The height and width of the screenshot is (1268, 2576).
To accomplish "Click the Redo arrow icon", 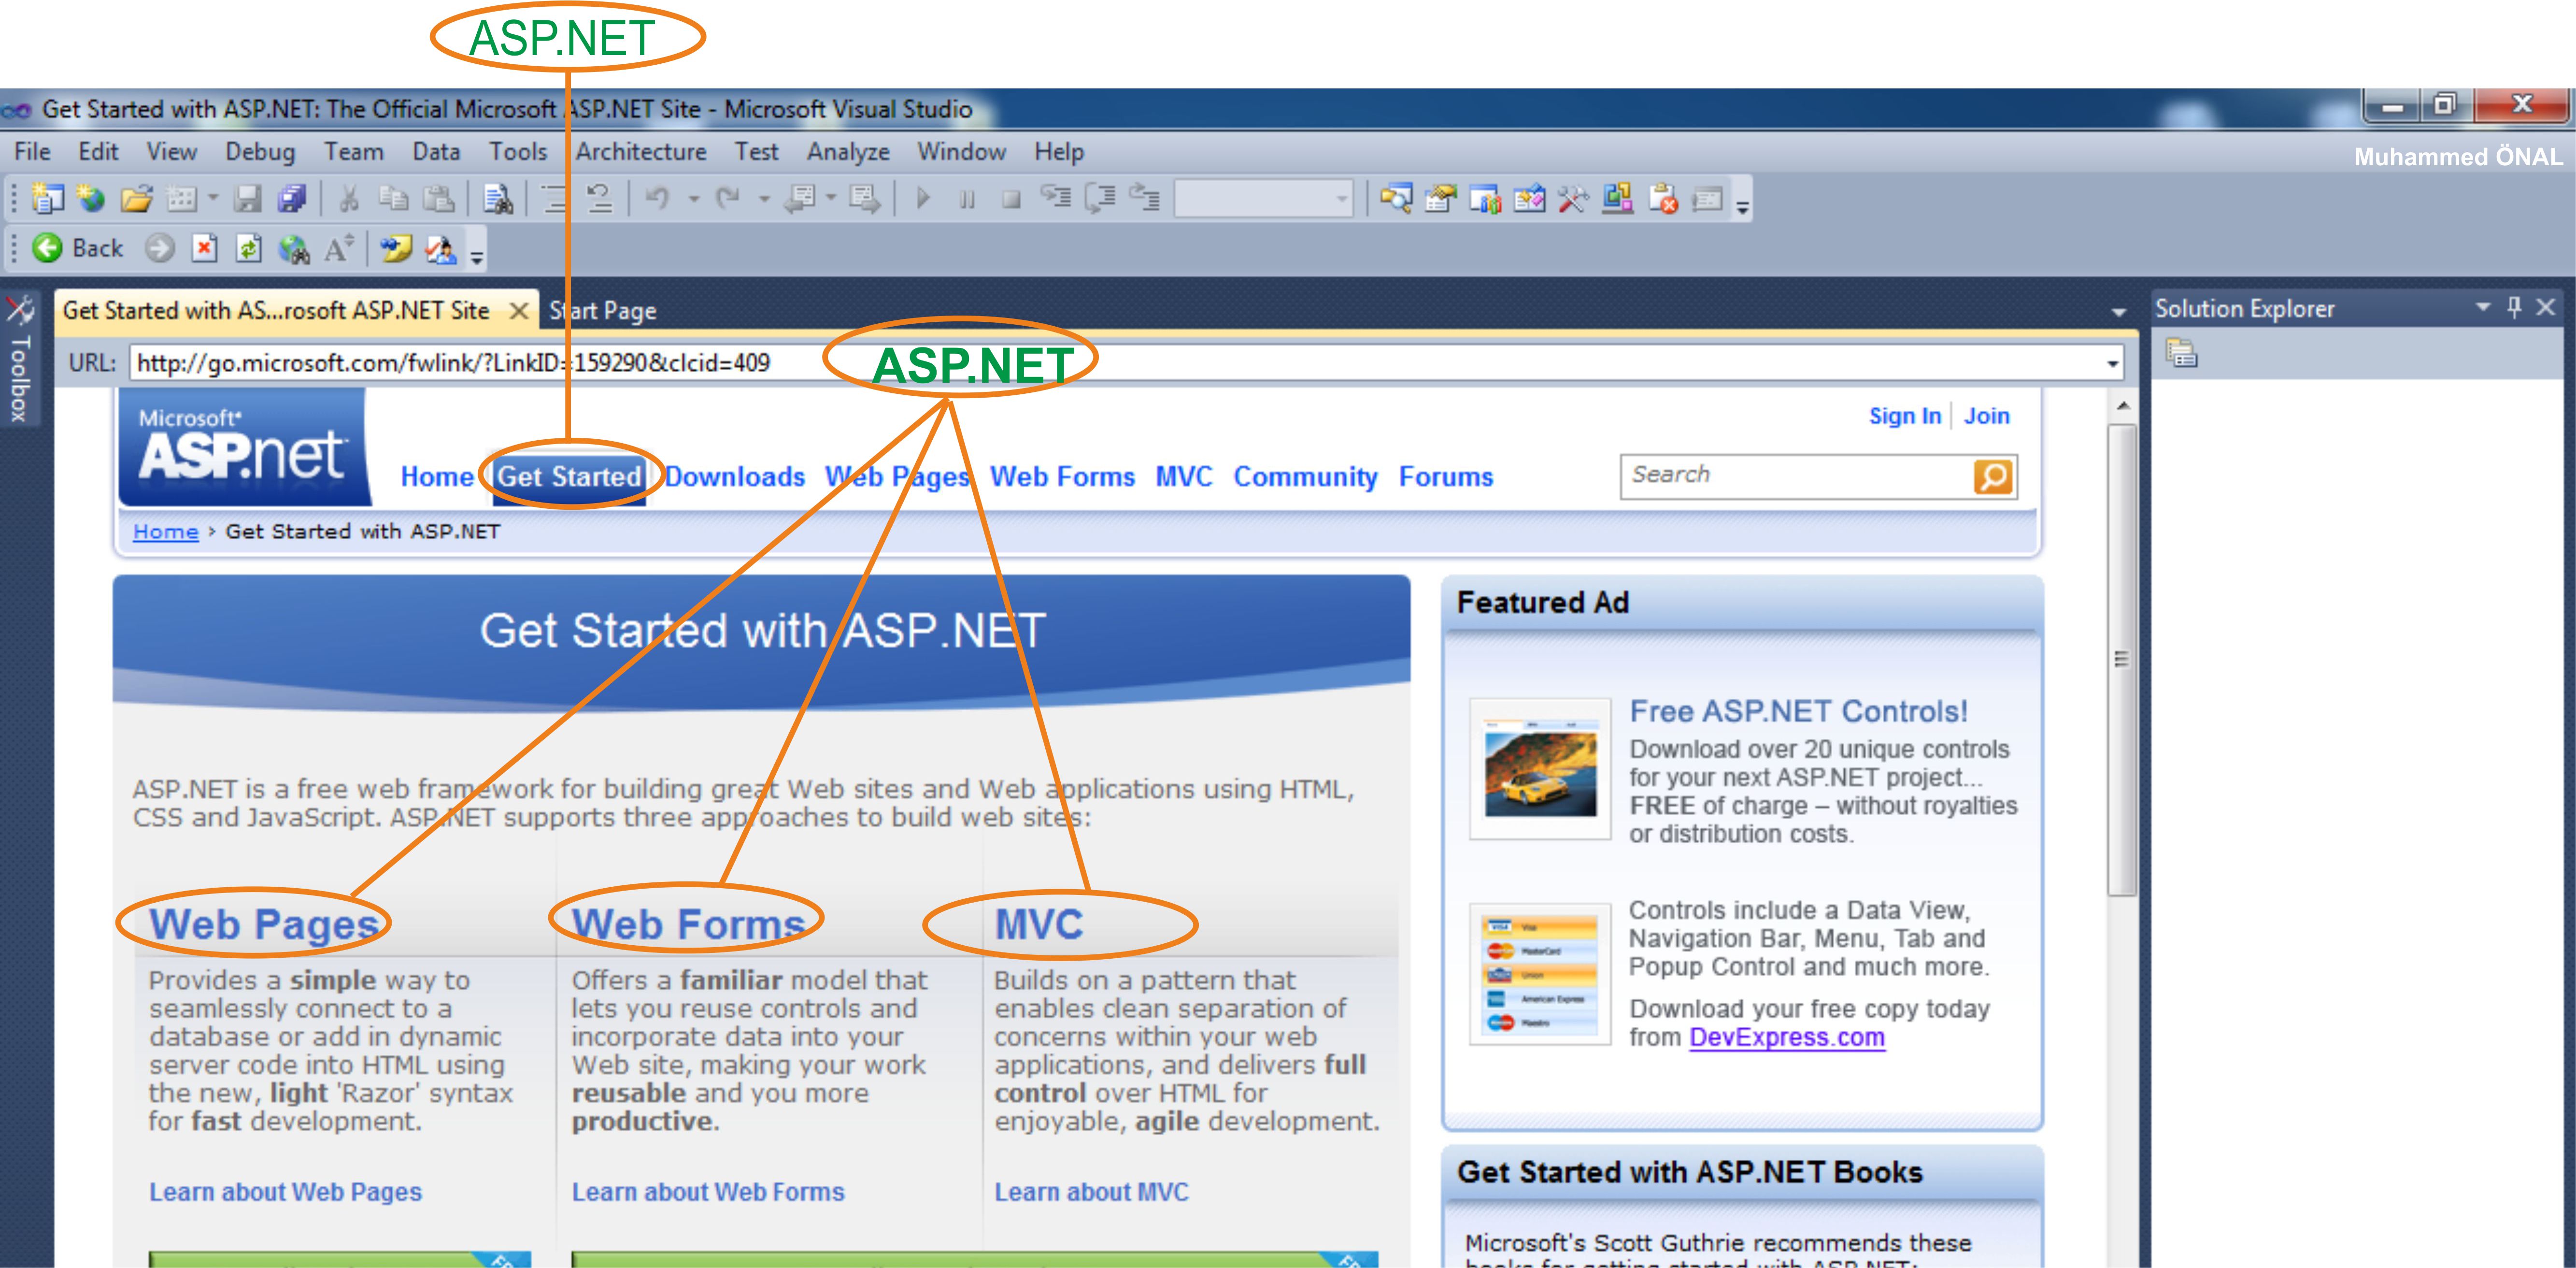I will pyautogui.click(x=728, y=198).
